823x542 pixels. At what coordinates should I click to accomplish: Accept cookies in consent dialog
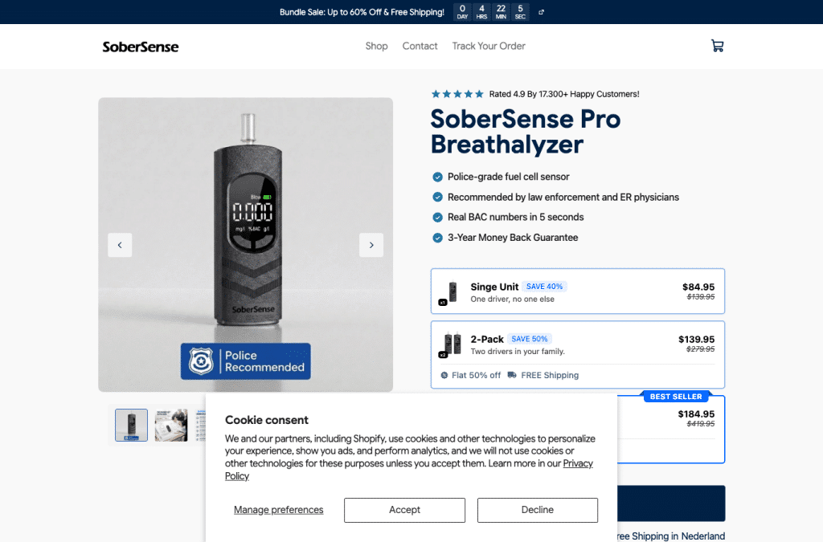pos(404,510)
